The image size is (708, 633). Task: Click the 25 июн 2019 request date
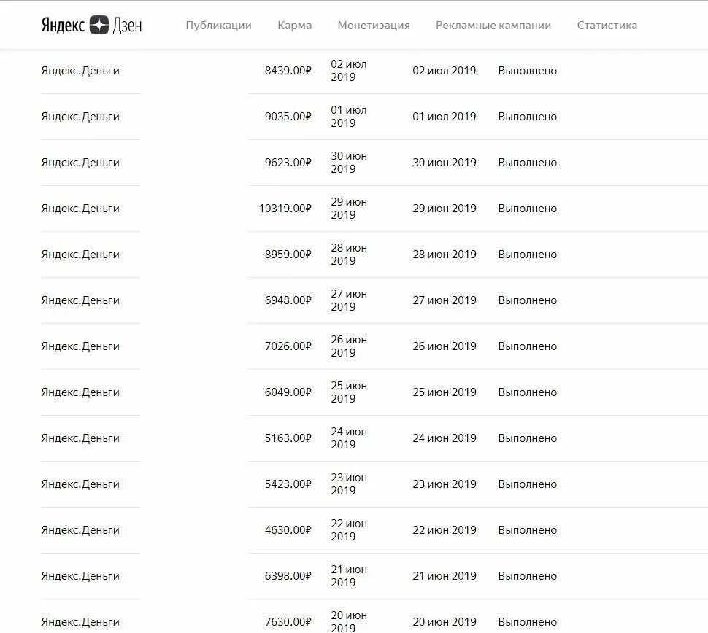coord(349,392)
